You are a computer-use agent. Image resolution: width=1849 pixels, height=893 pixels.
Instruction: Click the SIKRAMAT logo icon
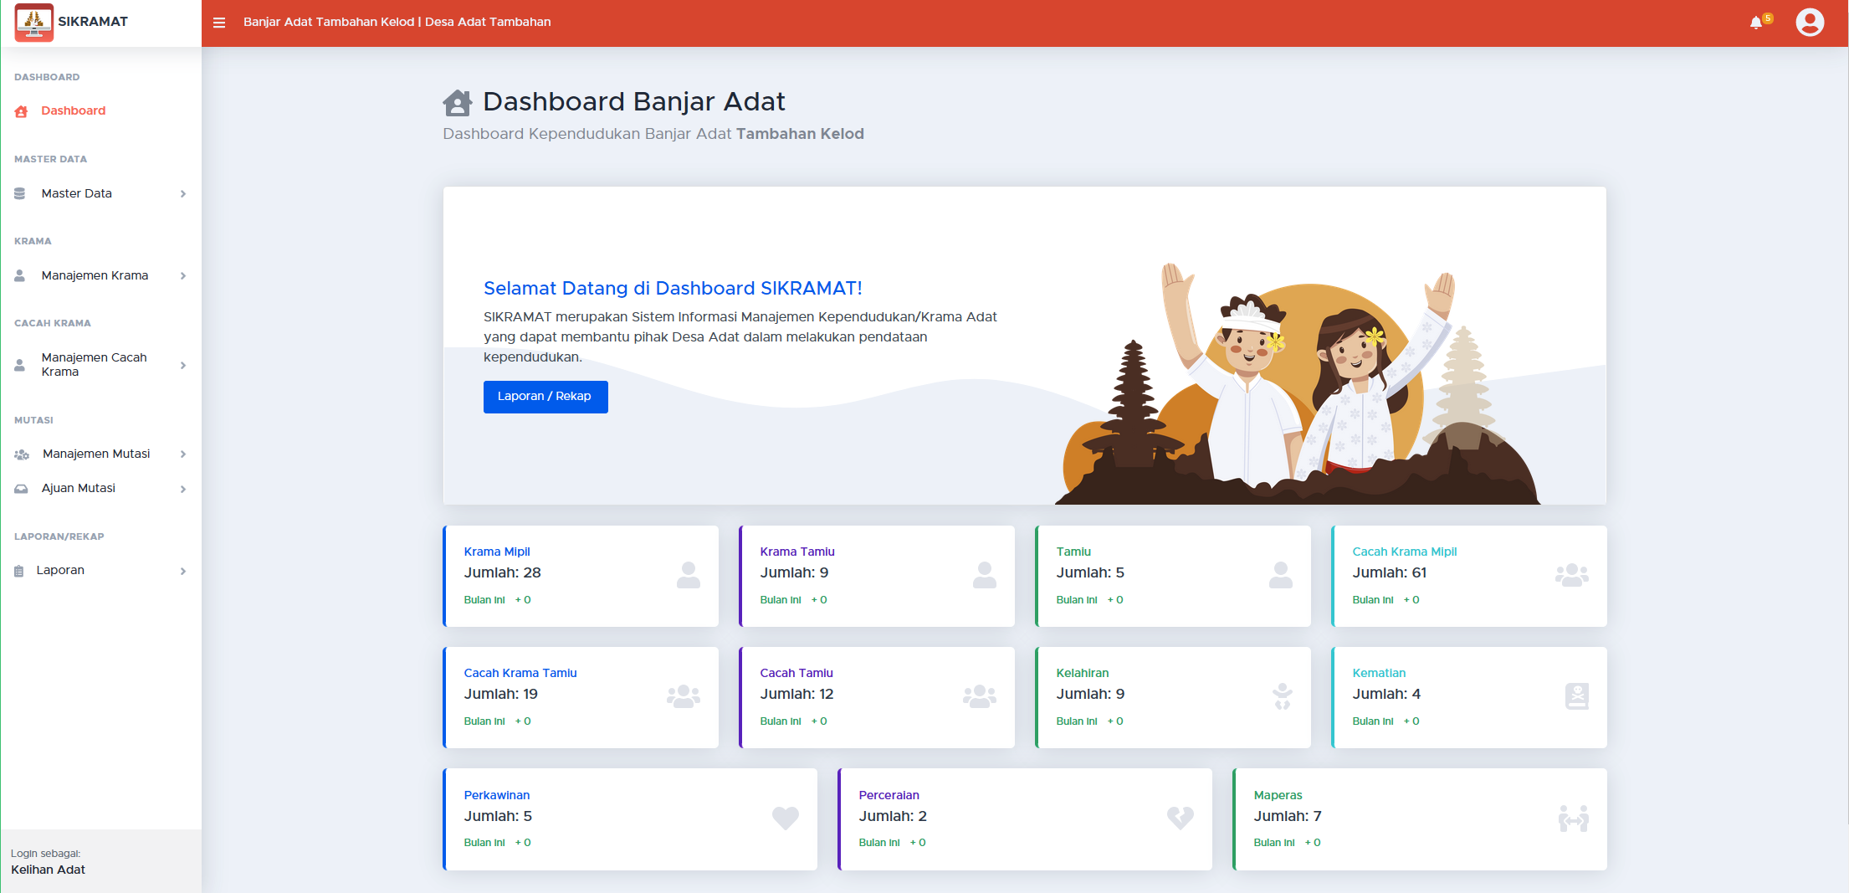33,23
